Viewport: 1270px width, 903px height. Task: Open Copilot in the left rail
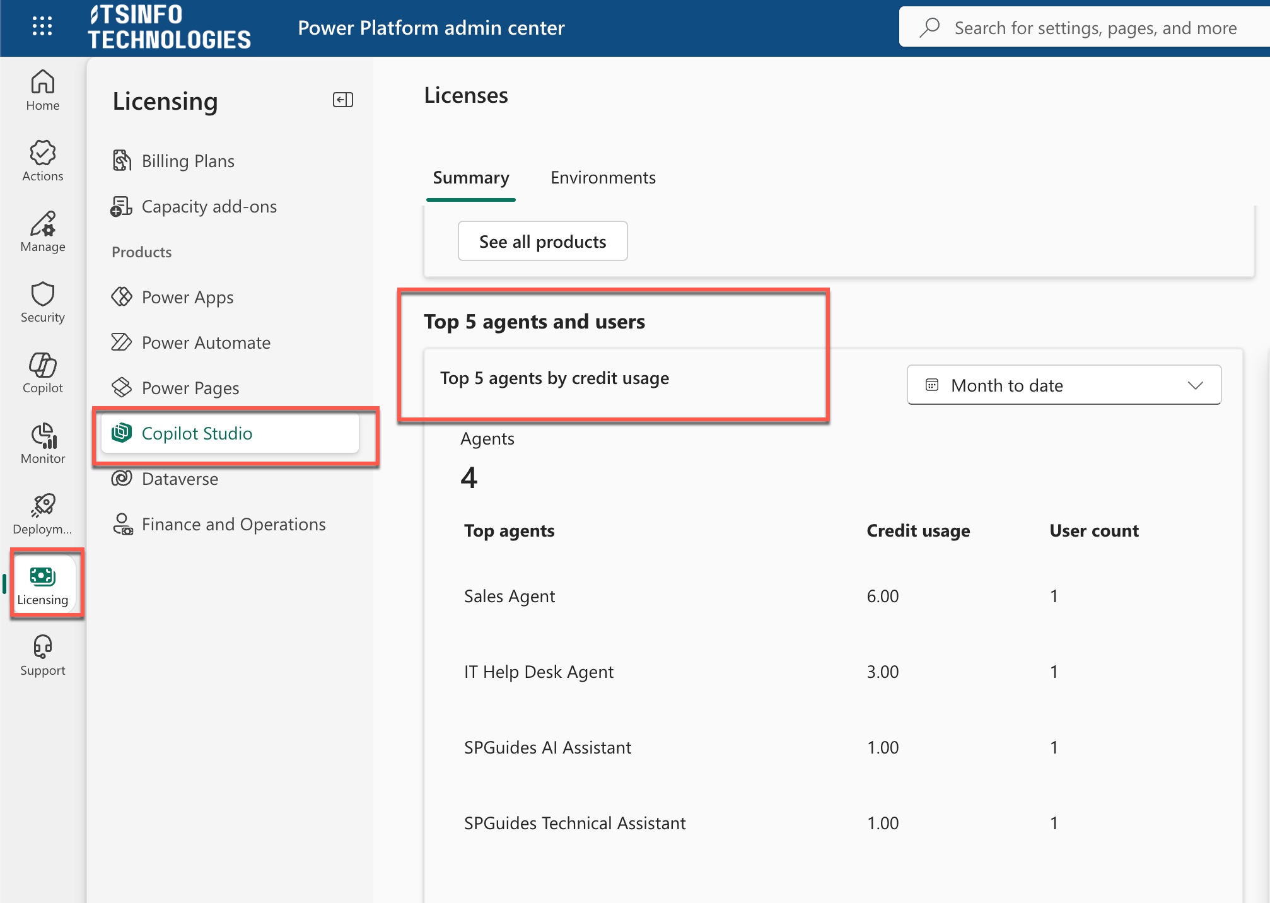coord(43,373)
